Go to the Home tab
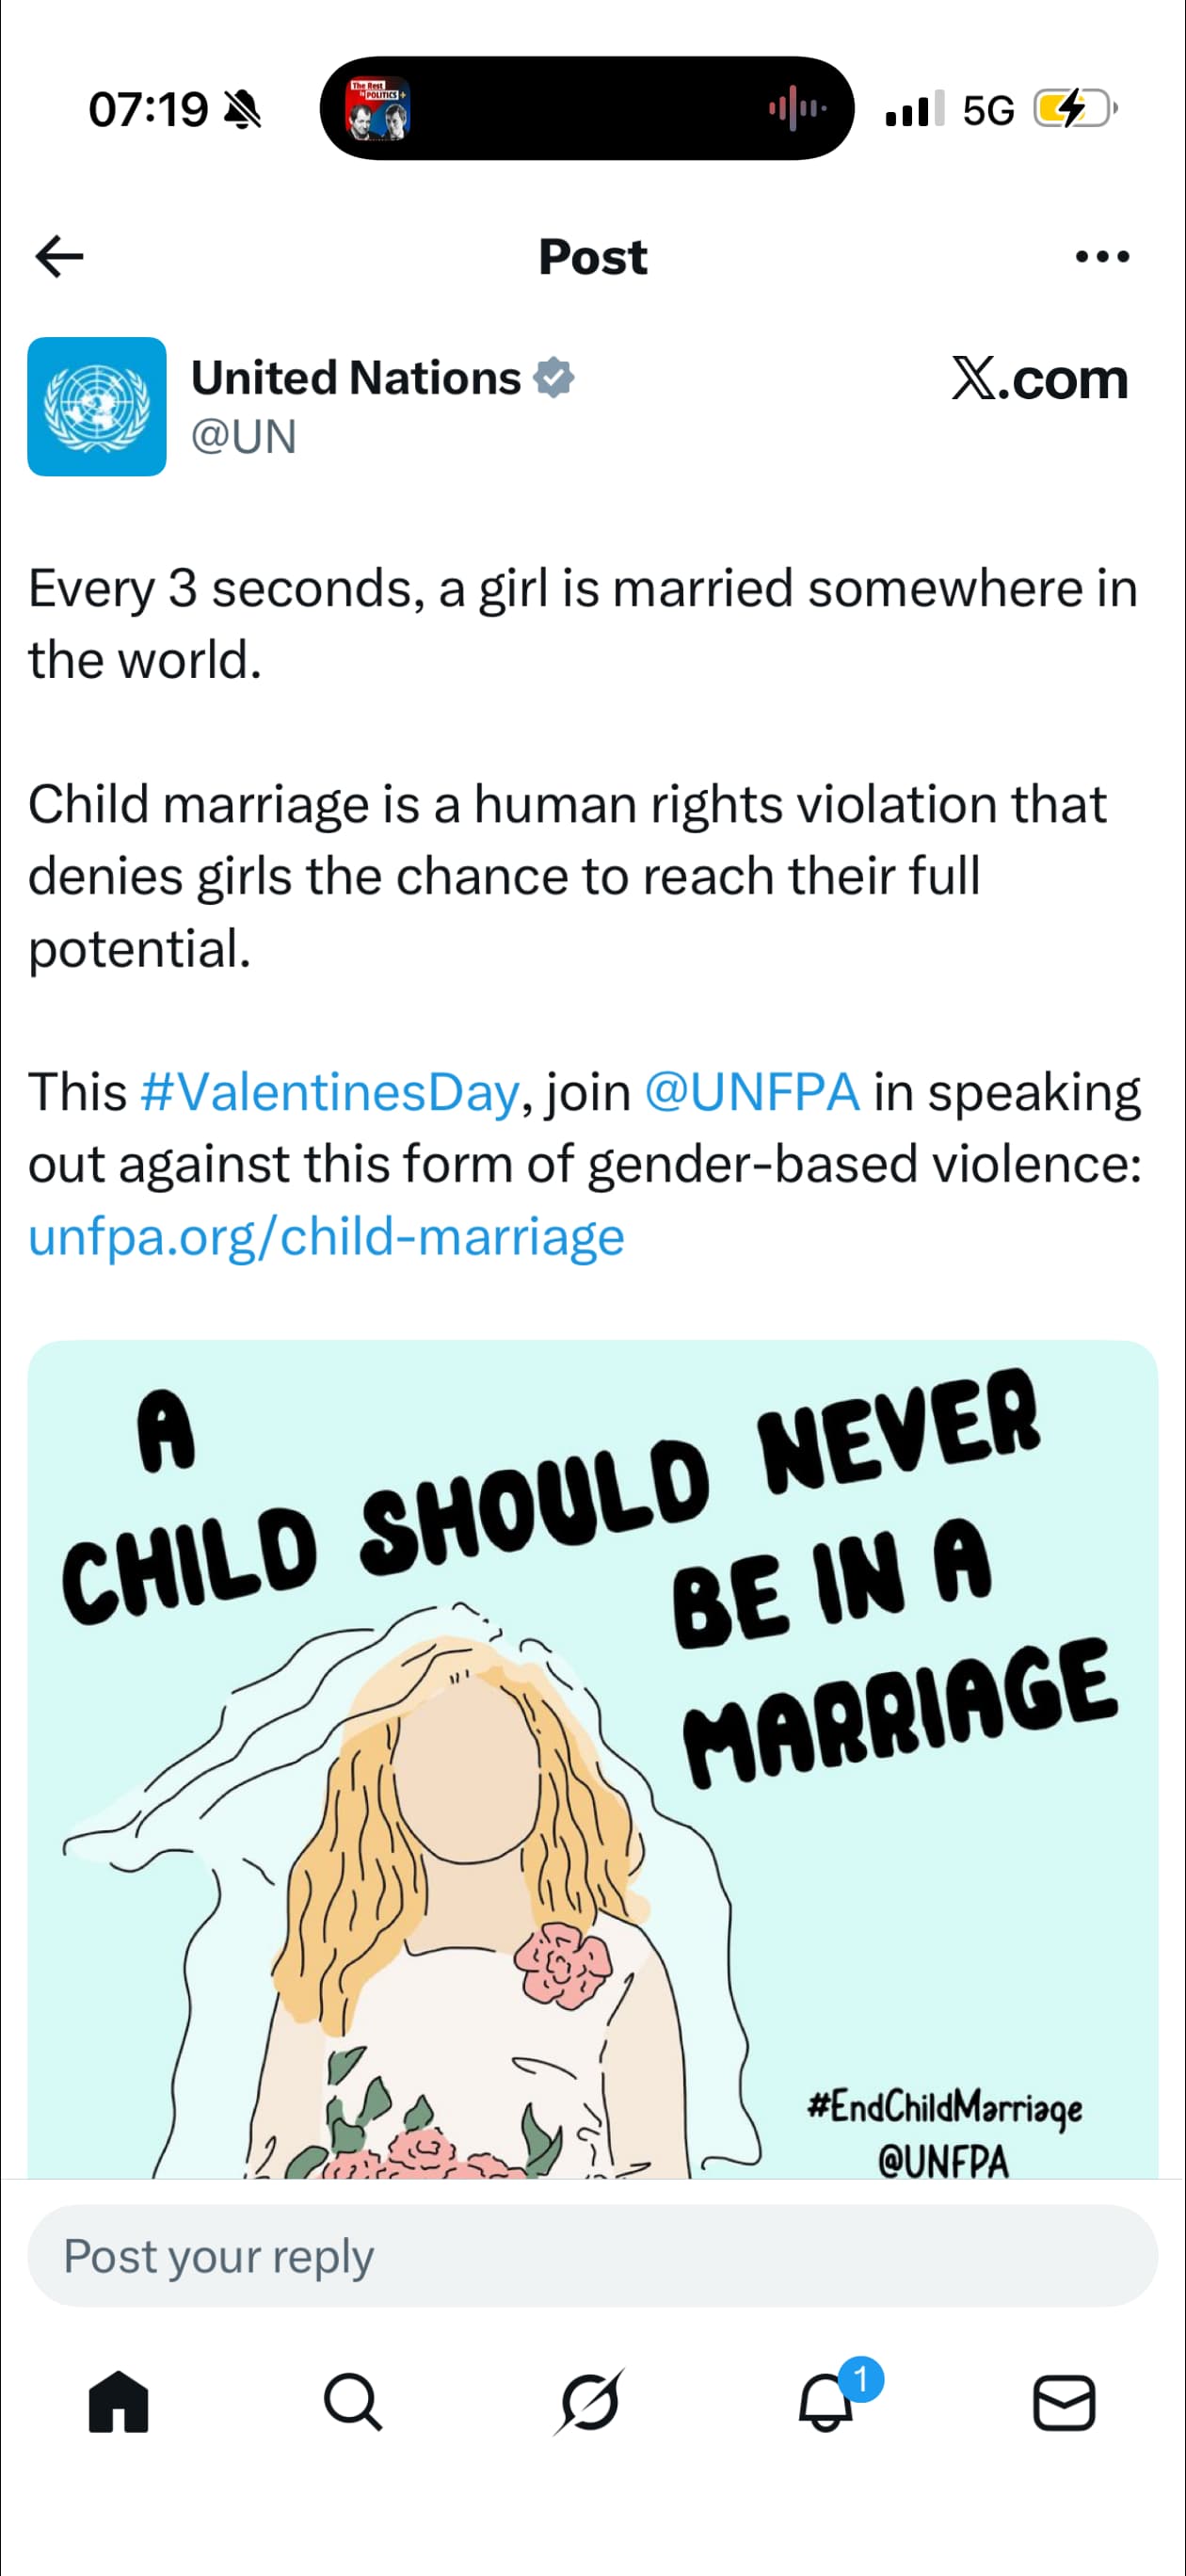1186x2576 pixels. [118, 2402]
